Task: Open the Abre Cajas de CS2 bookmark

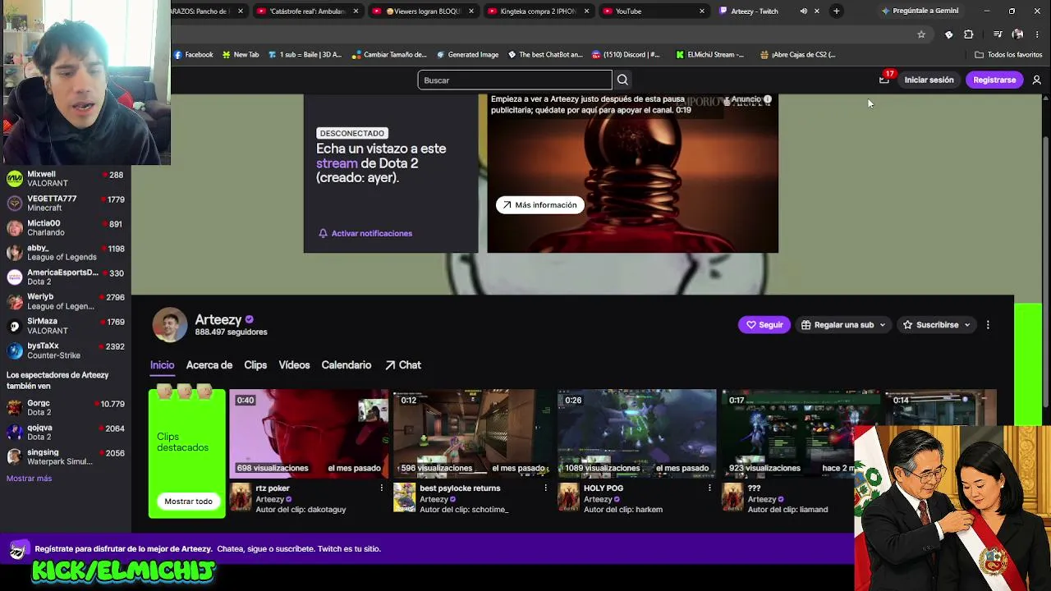Action: coord(798,55)
